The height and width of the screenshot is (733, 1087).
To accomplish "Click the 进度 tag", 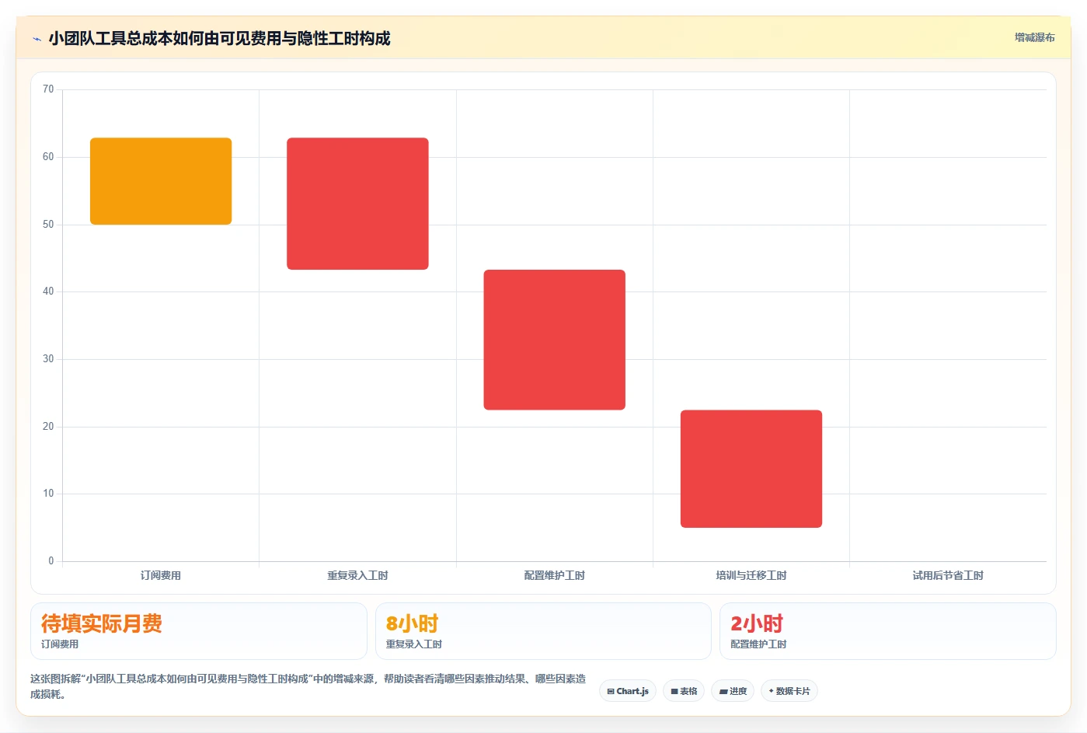I will pos(733,691).
